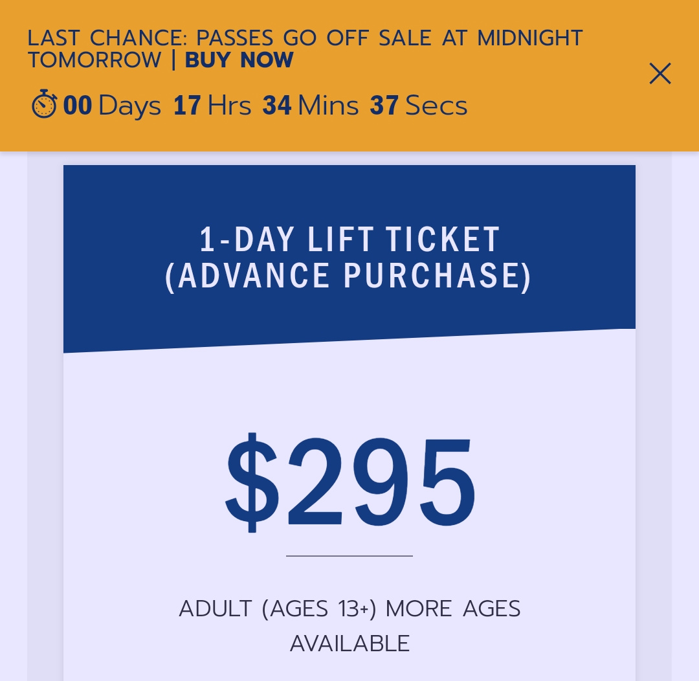Screen dimensions: 699x681
Task: Click the Adult (Ages 13+) More Ages label
Action: [349, 608]
